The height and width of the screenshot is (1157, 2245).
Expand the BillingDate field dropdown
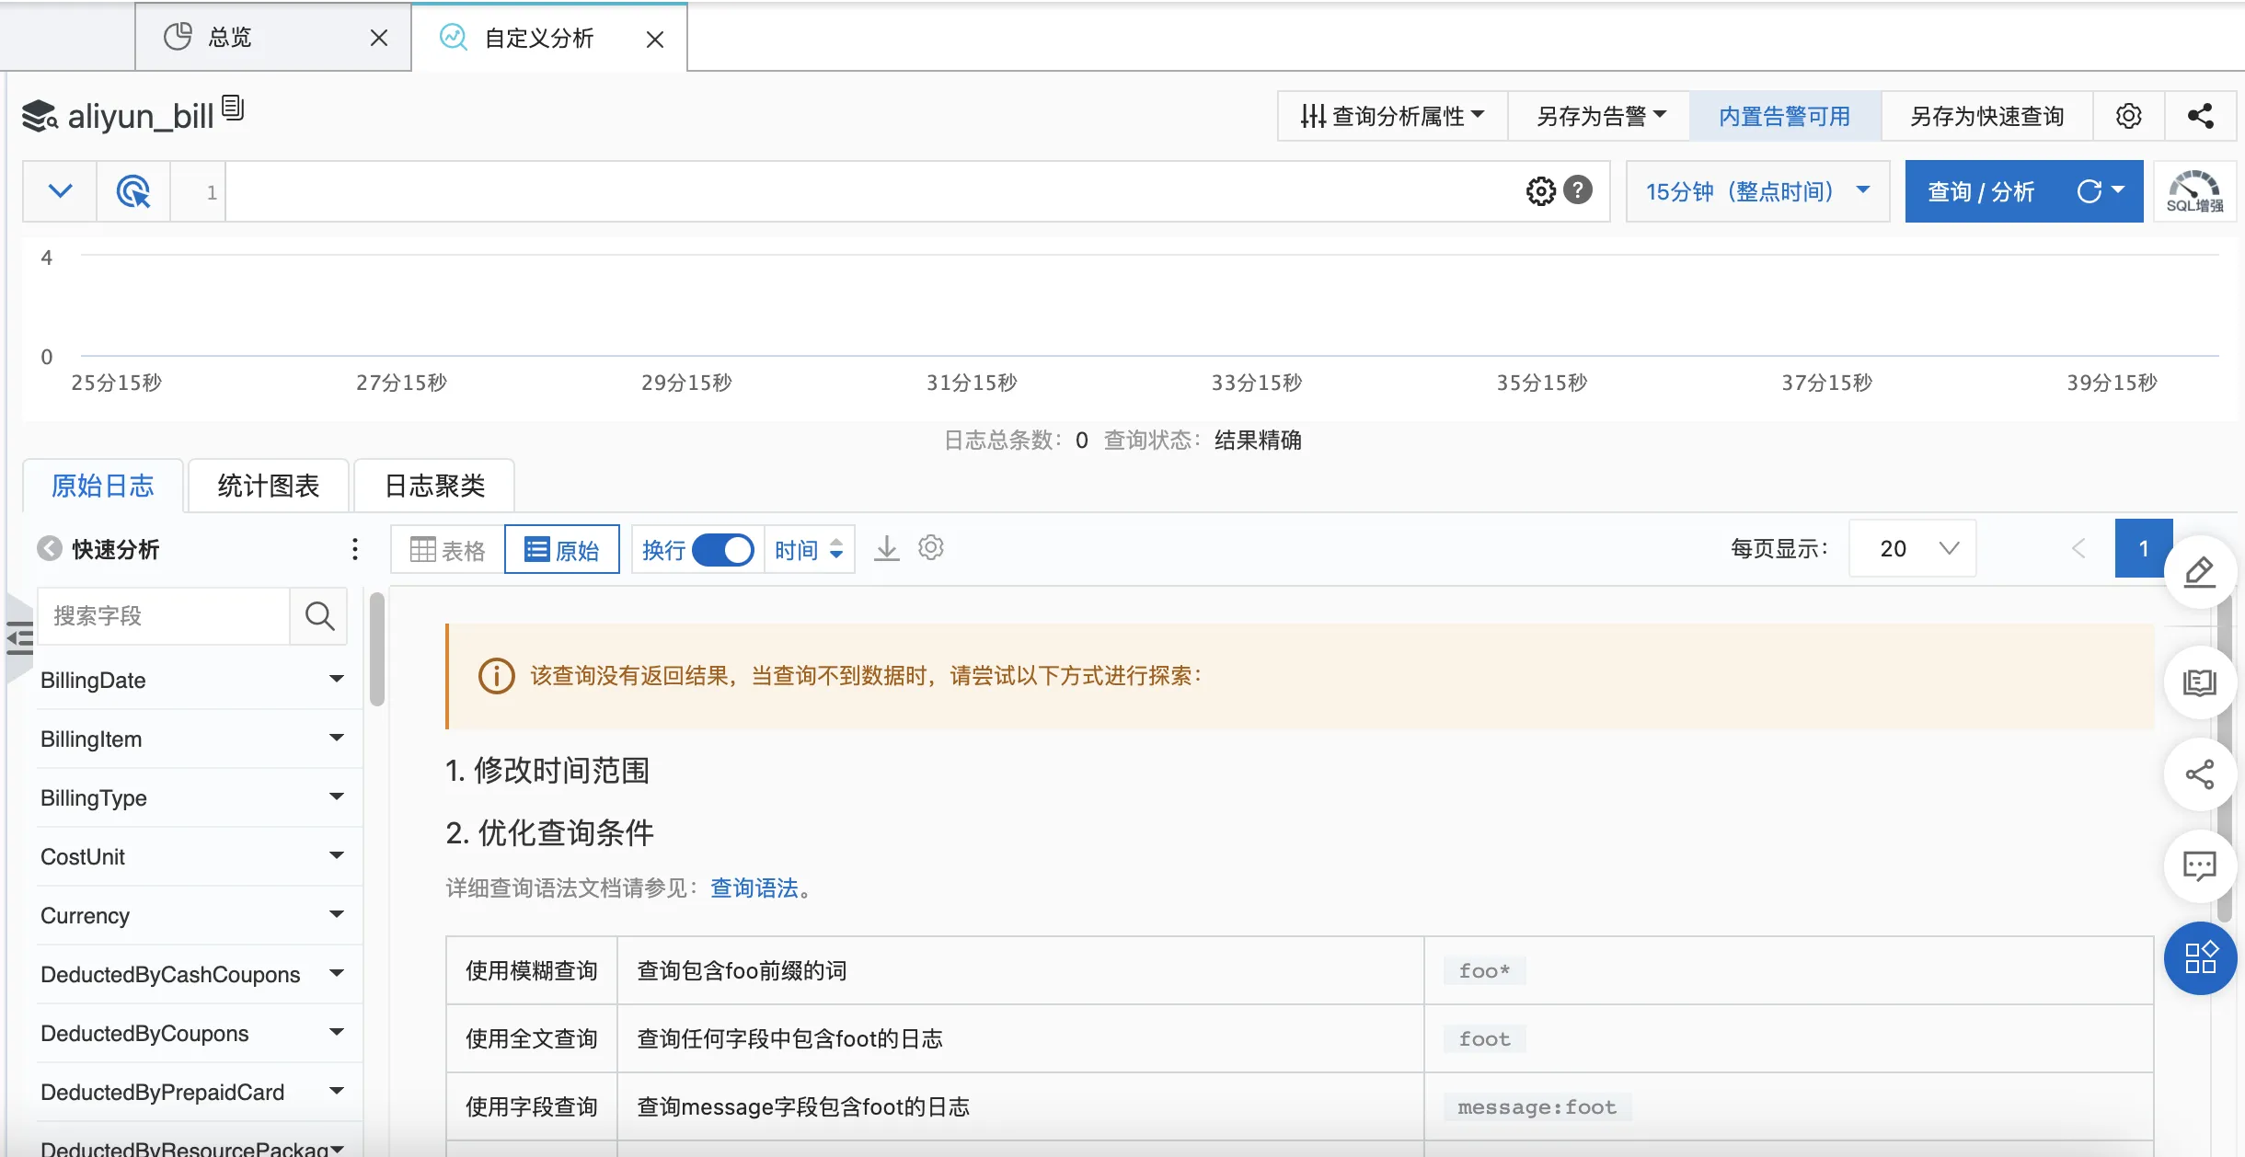pyautogui.click(x=336, y=680)
